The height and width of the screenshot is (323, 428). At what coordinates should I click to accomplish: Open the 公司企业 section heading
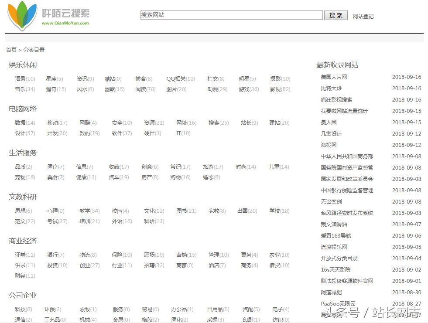[23, 296]
